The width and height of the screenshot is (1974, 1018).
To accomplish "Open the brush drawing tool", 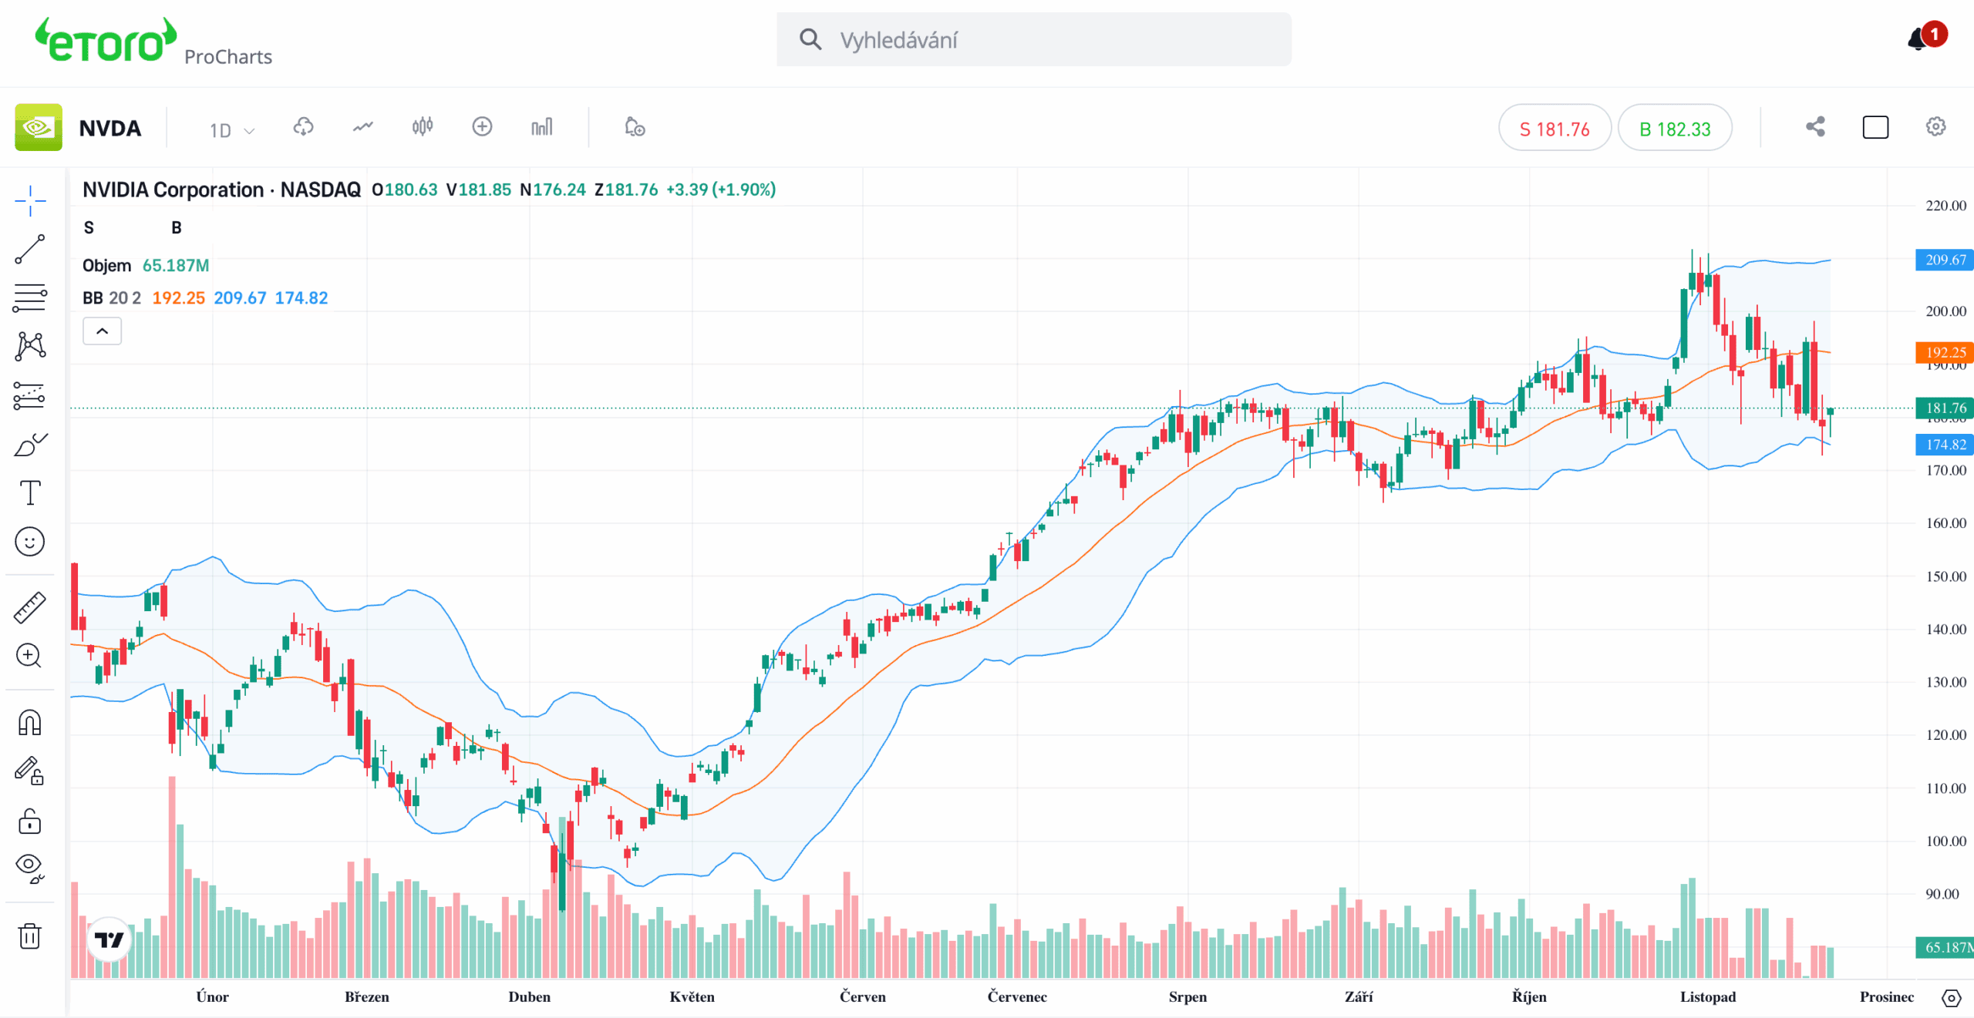I will pos(30,445).
